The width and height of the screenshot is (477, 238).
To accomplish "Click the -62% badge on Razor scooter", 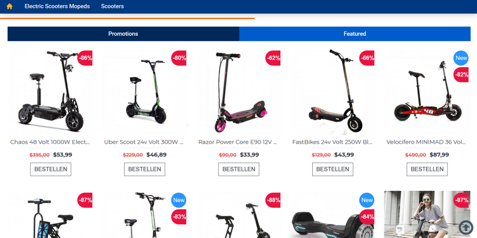I will point(273,58).
